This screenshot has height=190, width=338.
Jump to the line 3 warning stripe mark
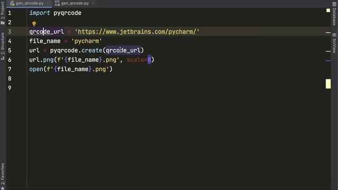coord(328,33)
